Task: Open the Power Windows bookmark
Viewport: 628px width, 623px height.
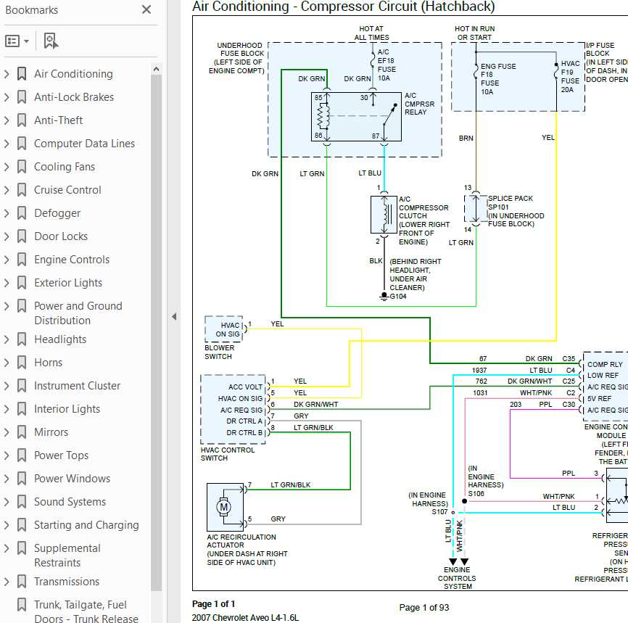Action: pyautogui.click(x=72, y=479)
